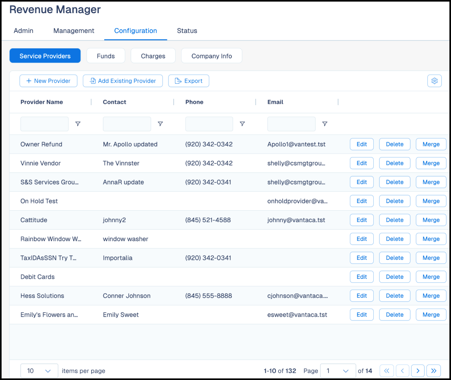Click the Contact column filter funnel icon
The height and width of the screenshot is (380, 451).
pos(160,124)
